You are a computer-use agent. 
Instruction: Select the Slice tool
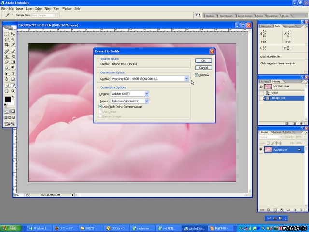pos(13,45)
